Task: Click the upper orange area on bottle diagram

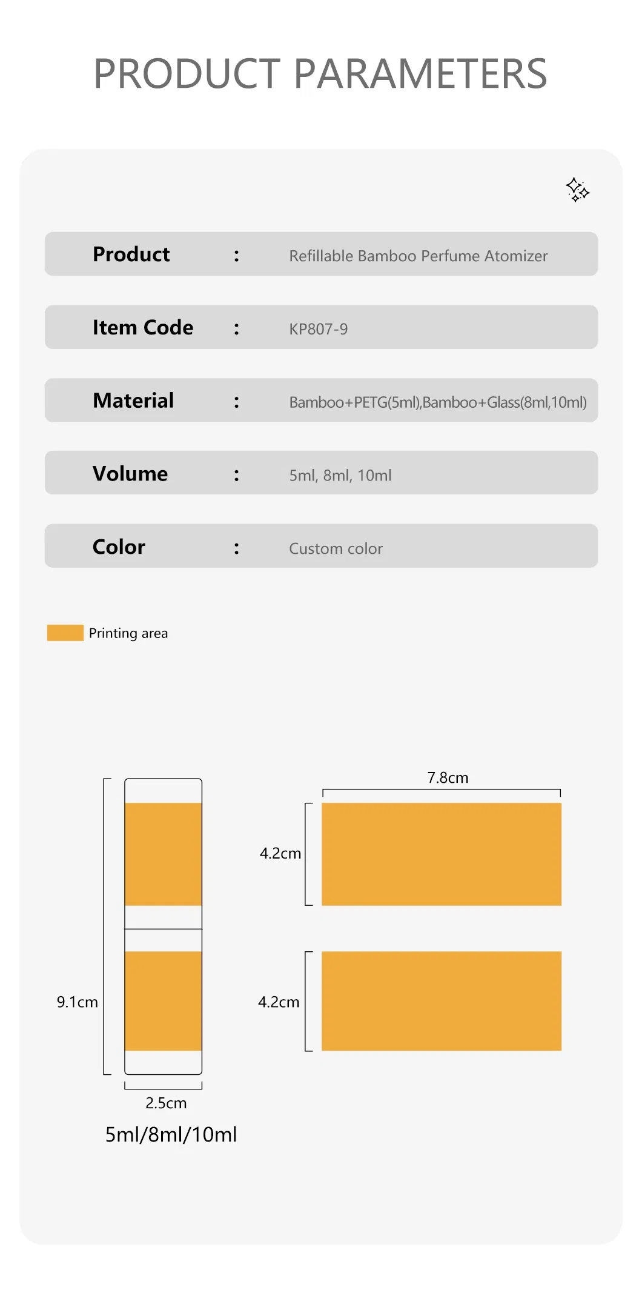Action: [x=163, y=854]
